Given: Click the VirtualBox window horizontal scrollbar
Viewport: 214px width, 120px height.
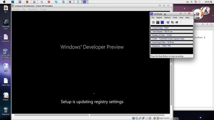Looking at the screenshot, I should (89, 115).
